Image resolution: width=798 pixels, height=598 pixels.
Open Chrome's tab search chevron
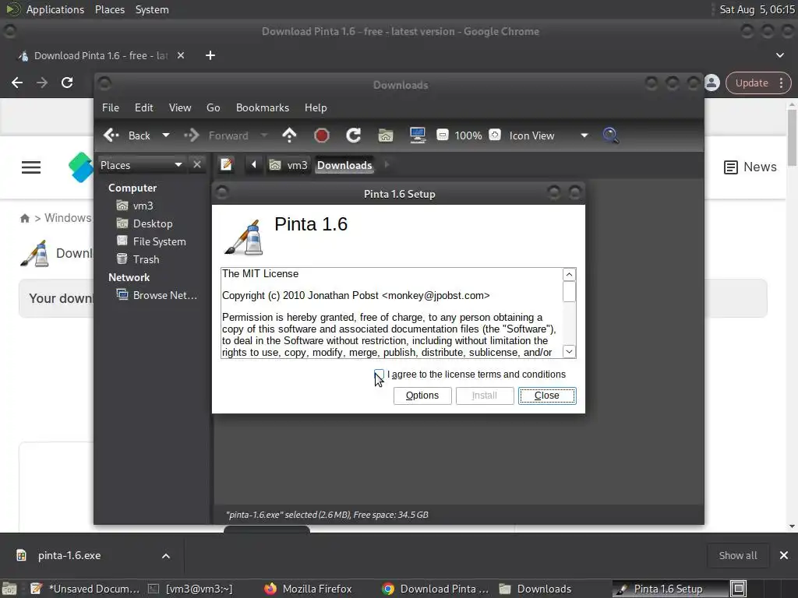tap(779, 55)
